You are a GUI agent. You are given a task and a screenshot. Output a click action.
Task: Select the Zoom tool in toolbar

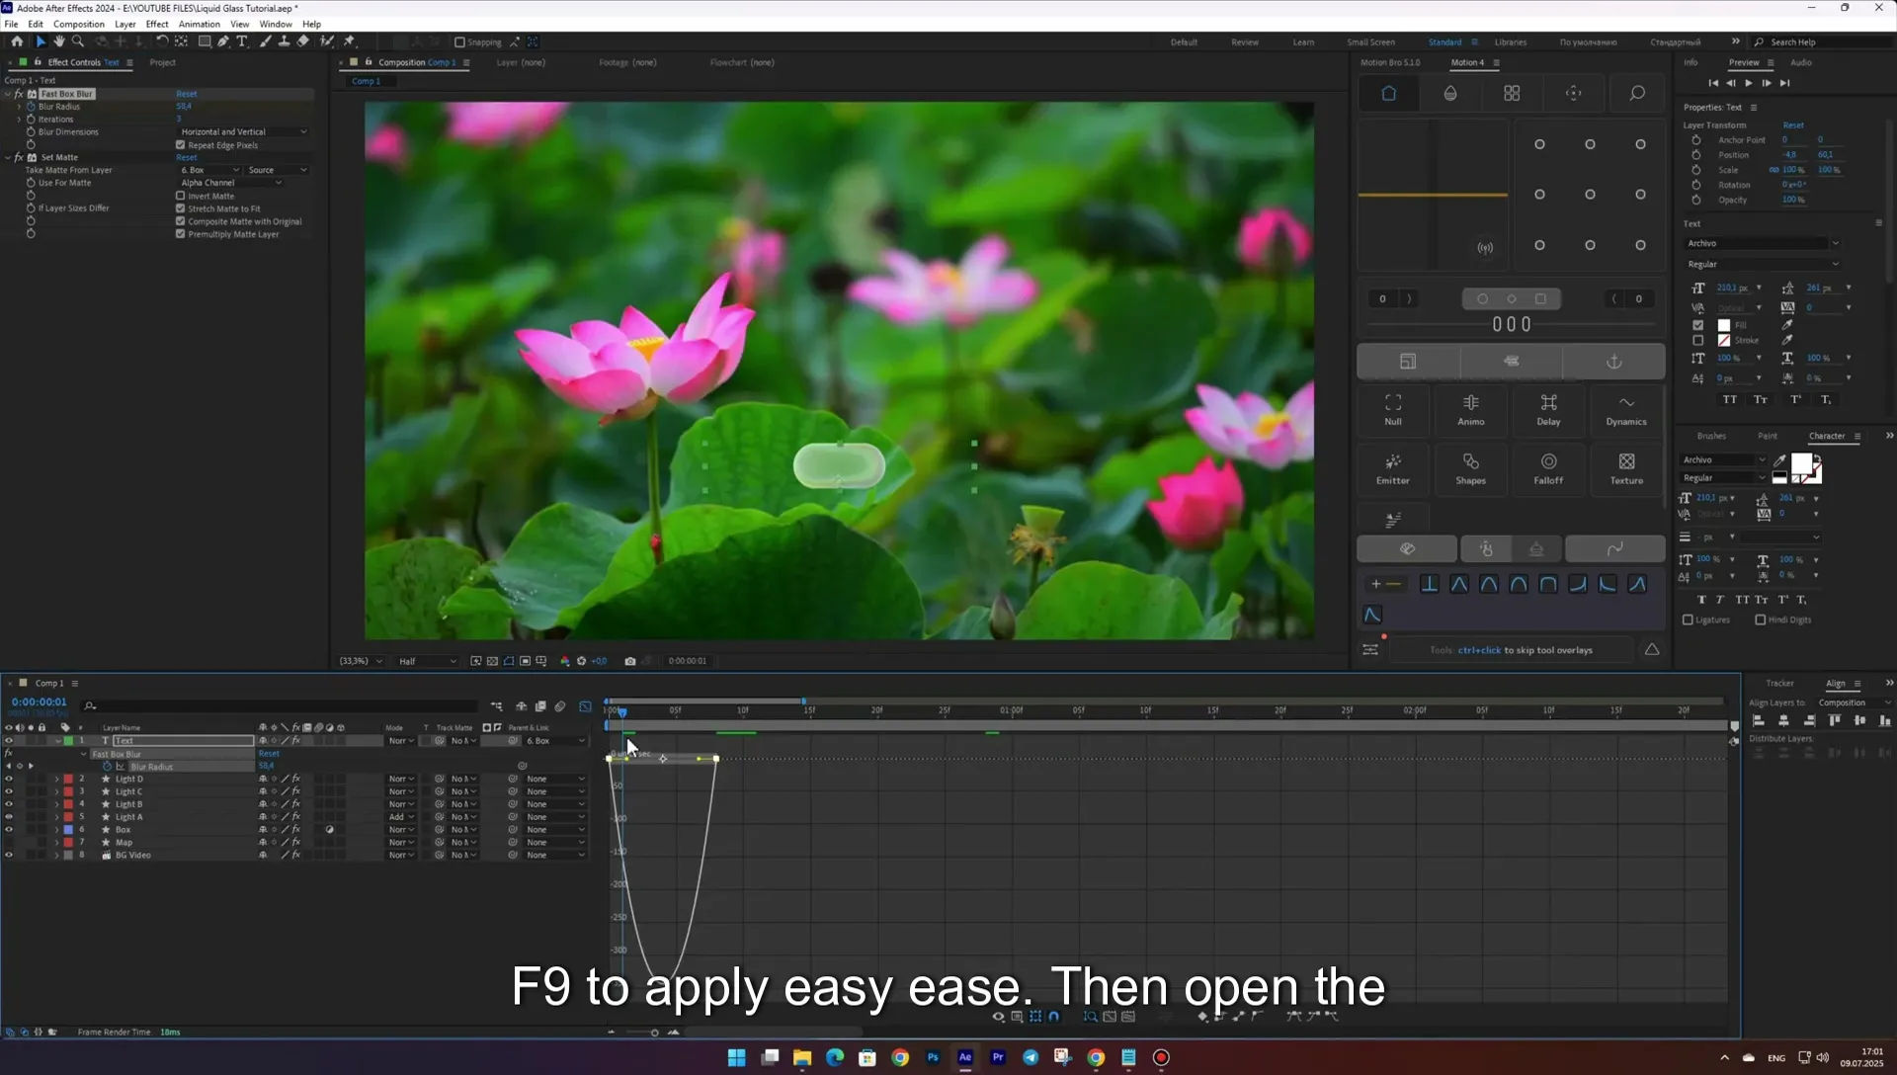(x=78, y=41)
